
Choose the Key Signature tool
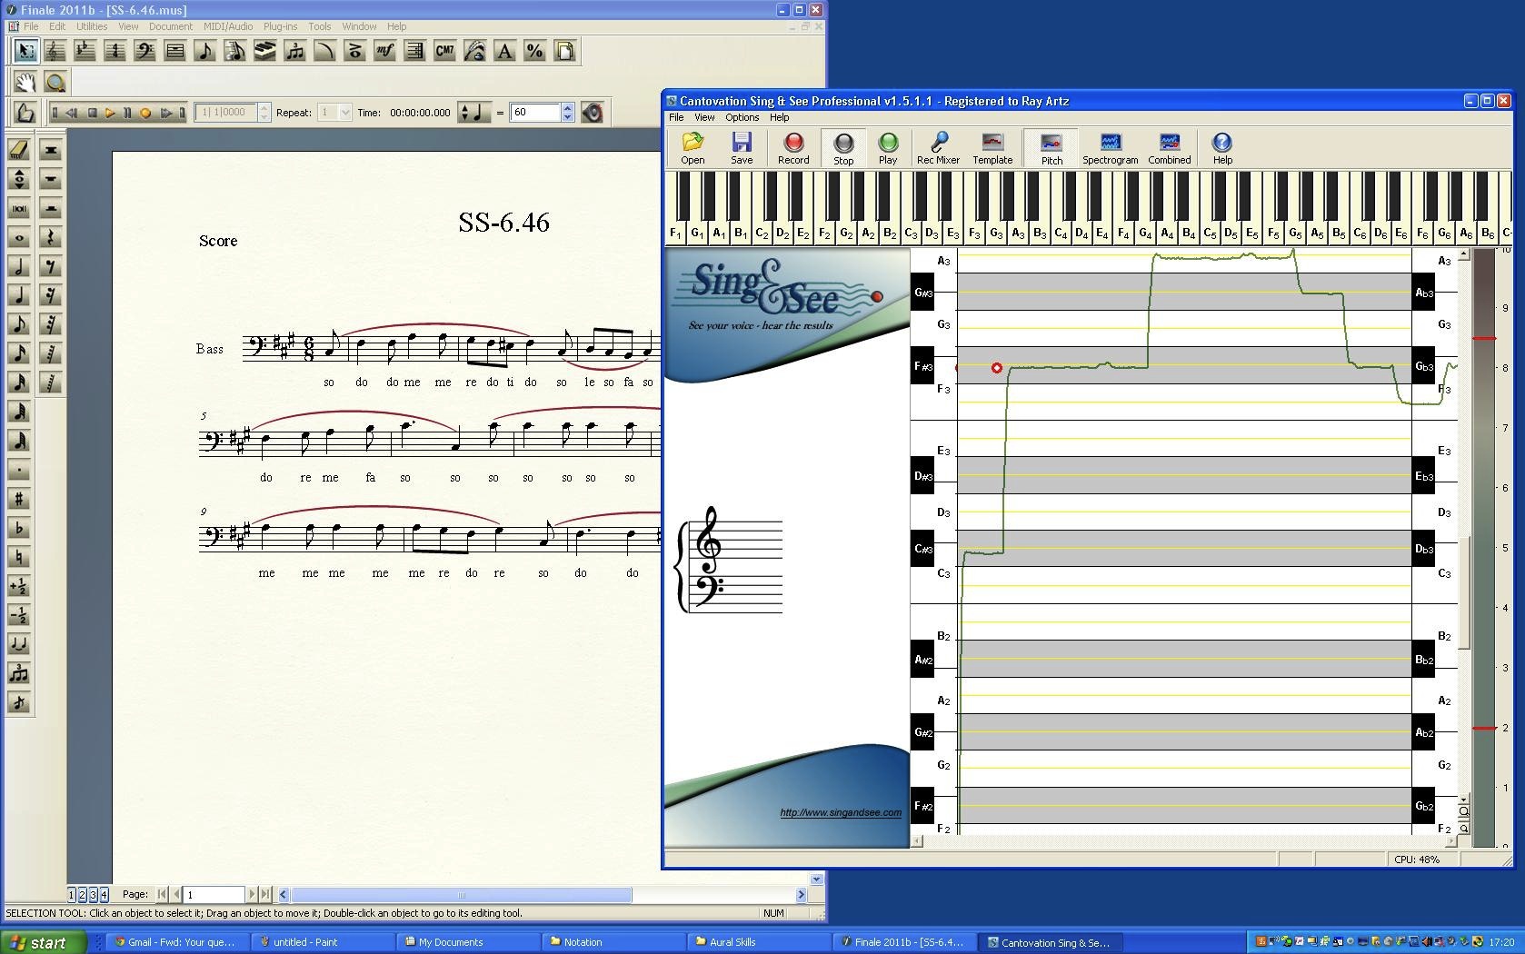[85, 52]
